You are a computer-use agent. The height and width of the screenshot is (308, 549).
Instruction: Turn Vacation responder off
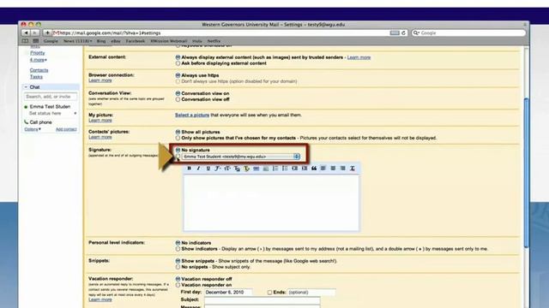point(178,279)
